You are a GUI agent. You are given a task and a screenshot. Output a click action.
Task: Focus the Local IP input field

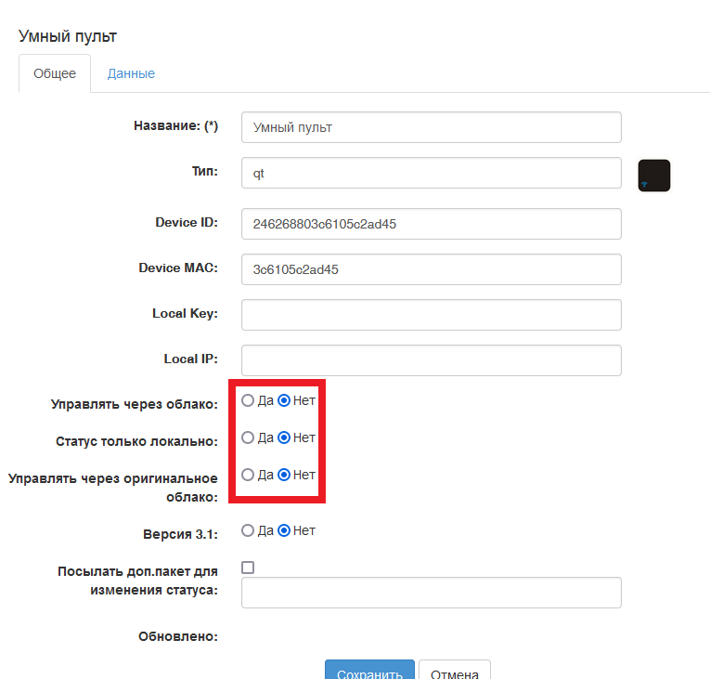click(431, 360)
